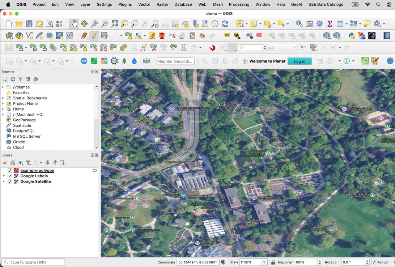Delete selected features with red trash icon
This screenshot has width=395, height=267.
pos(162,36)
